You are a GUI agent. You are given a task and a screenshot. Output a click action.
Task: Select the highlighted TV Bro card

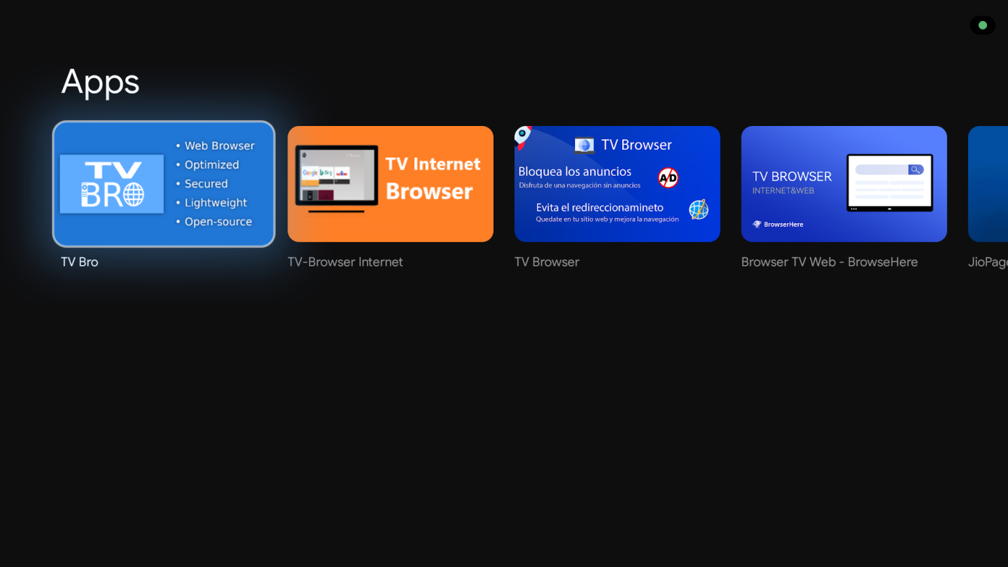163,184
